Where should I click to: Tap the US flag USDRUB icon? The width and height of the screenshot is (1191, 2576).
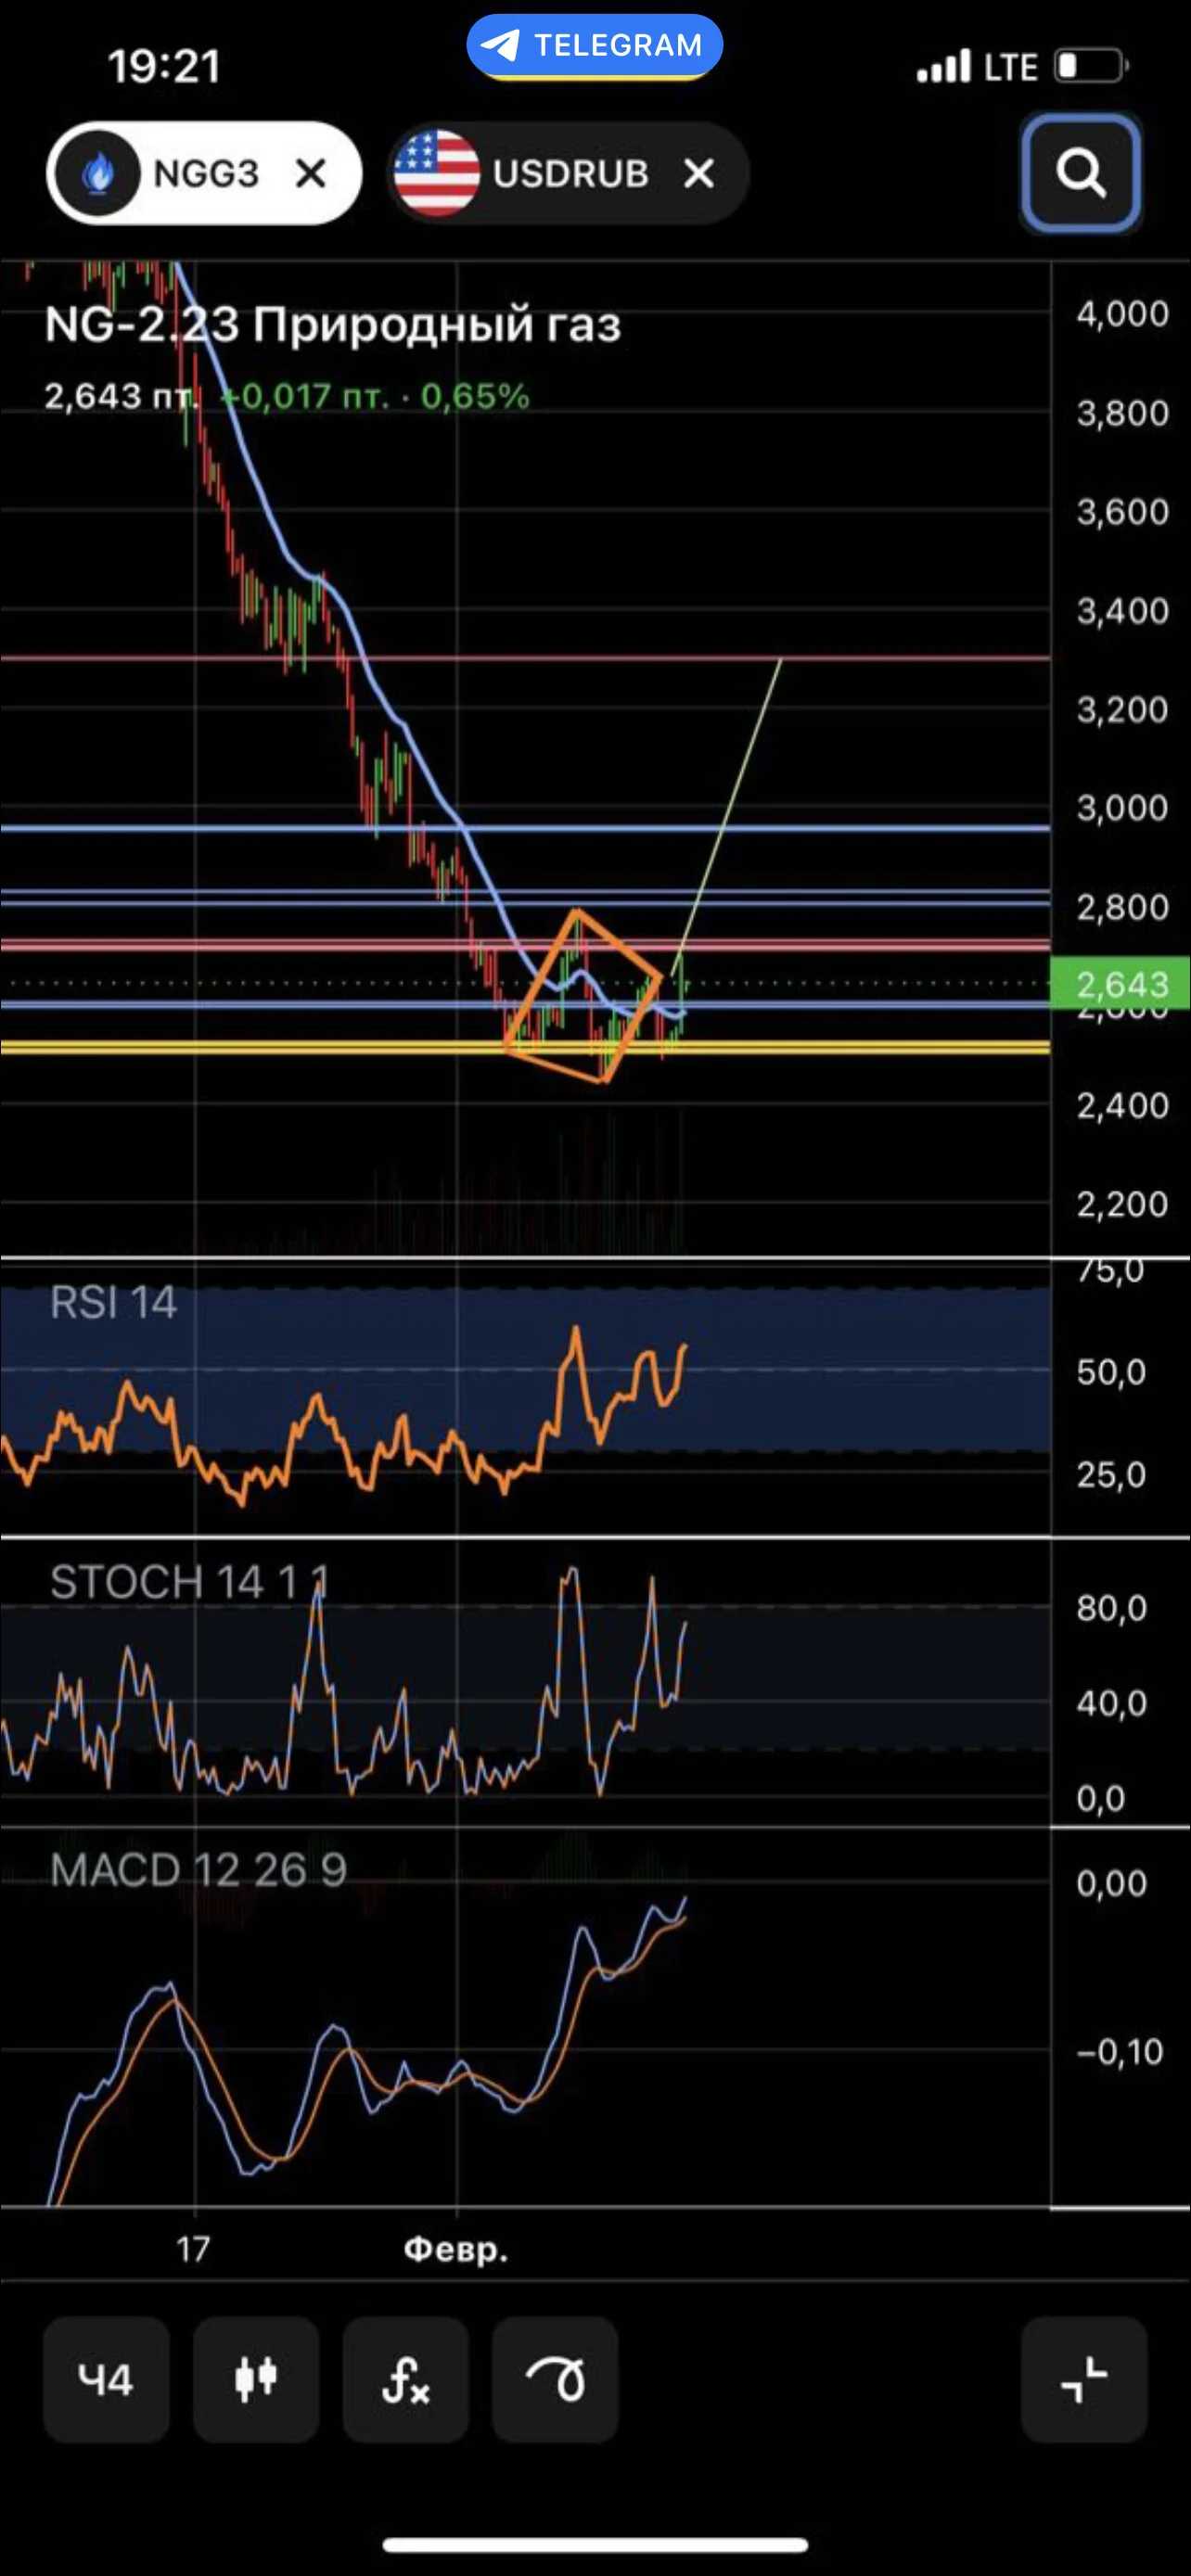pyautogui.click(x=437, y=174)
